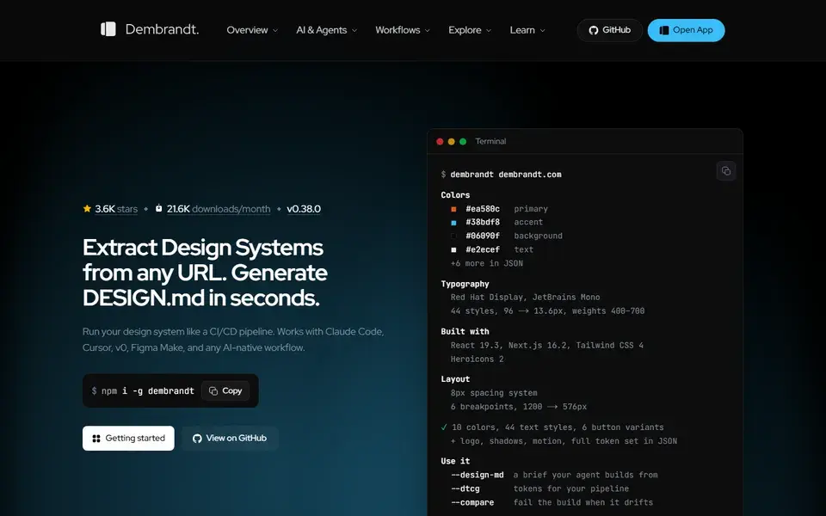This screenshot has height=516, width=826.
Task: Click the yellow terminal window dot
Action: [452, 141]
